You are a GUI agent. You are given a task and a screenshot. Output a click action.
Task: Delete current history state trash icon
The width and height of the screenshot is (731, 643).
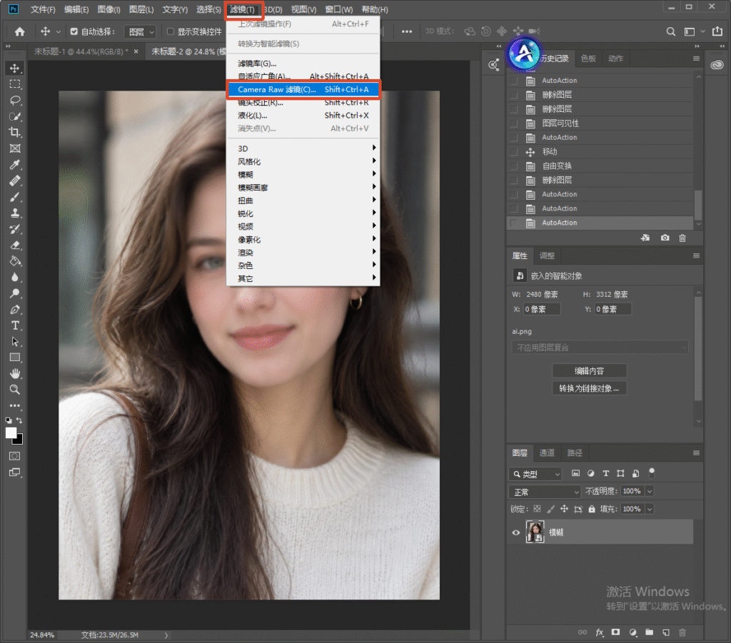coord(682,238)
